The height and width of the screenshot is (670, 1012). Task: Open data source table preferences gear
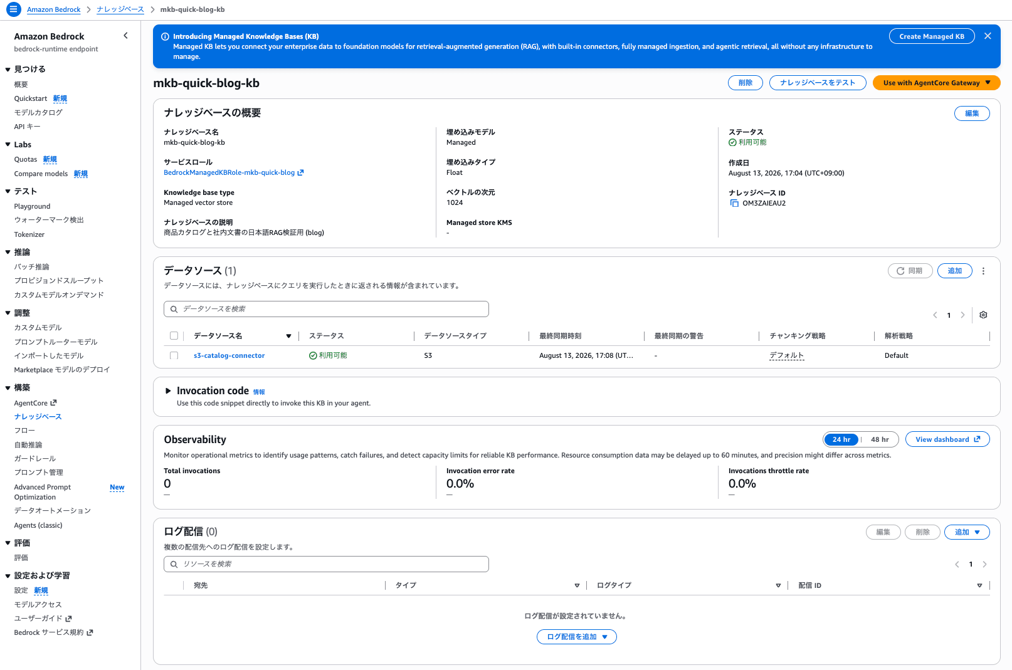point(983,315)
